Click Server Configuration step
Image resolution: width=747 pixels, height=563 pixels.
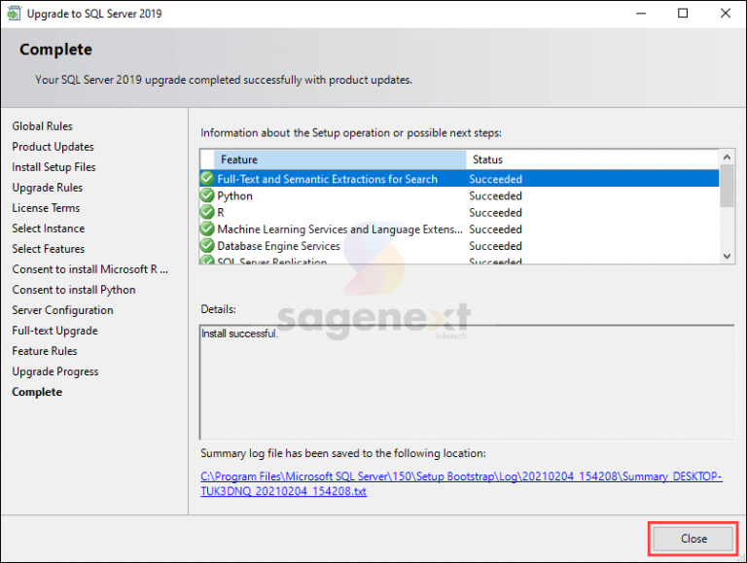click(62, 310)
